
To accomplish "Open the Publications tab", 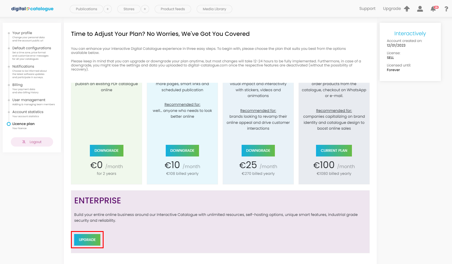I will click(86, 9).
